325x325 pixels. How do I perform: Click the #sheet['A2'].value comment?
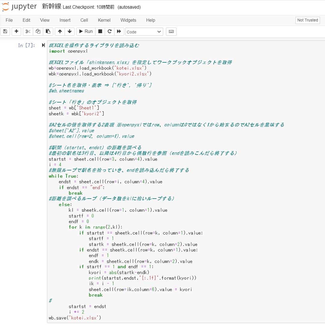pyautogui.click(x=72, y=131)
